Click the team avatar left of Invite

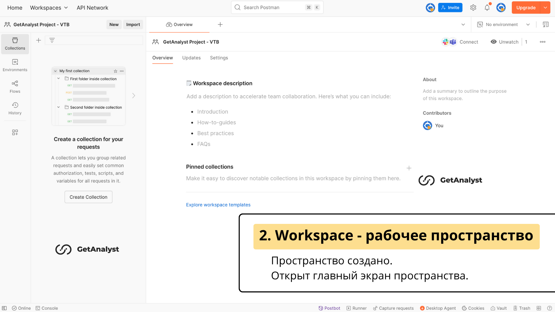point(430,8)
